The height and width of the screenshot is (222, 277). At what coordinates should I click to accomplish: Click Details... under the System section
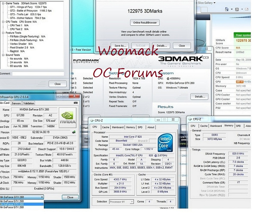[199, 97]
